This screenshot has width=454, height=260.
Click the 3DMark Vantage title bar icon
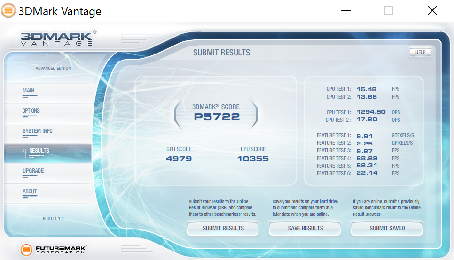(x=8, y=11)
